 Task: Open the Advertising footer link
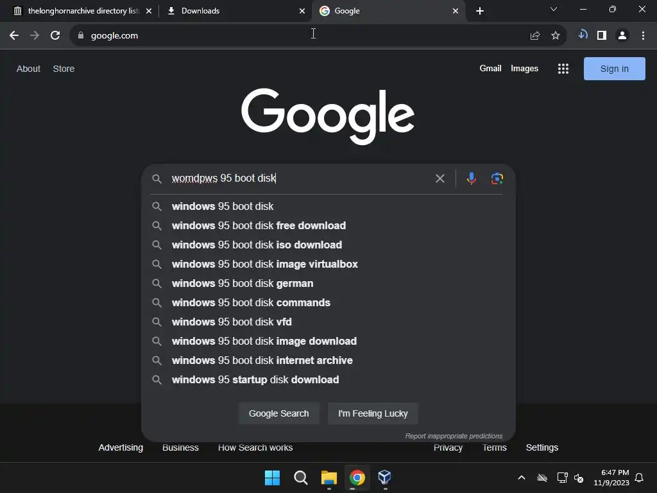coord(121,447)
